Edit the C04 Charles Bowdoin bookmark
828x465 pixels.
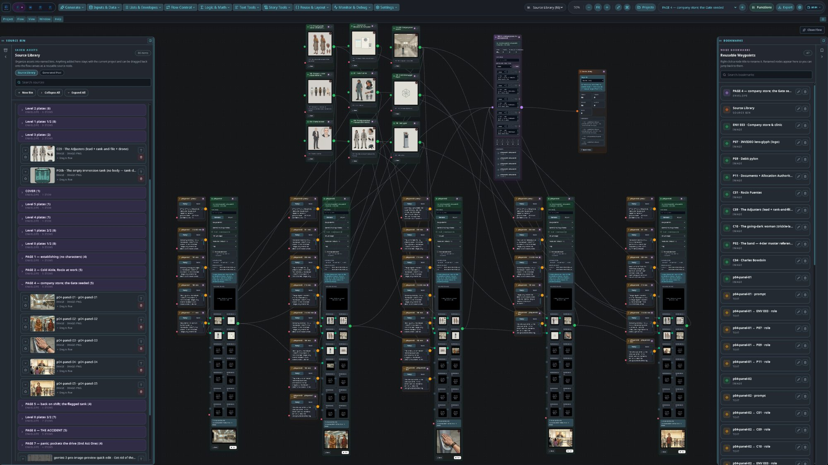798,261
